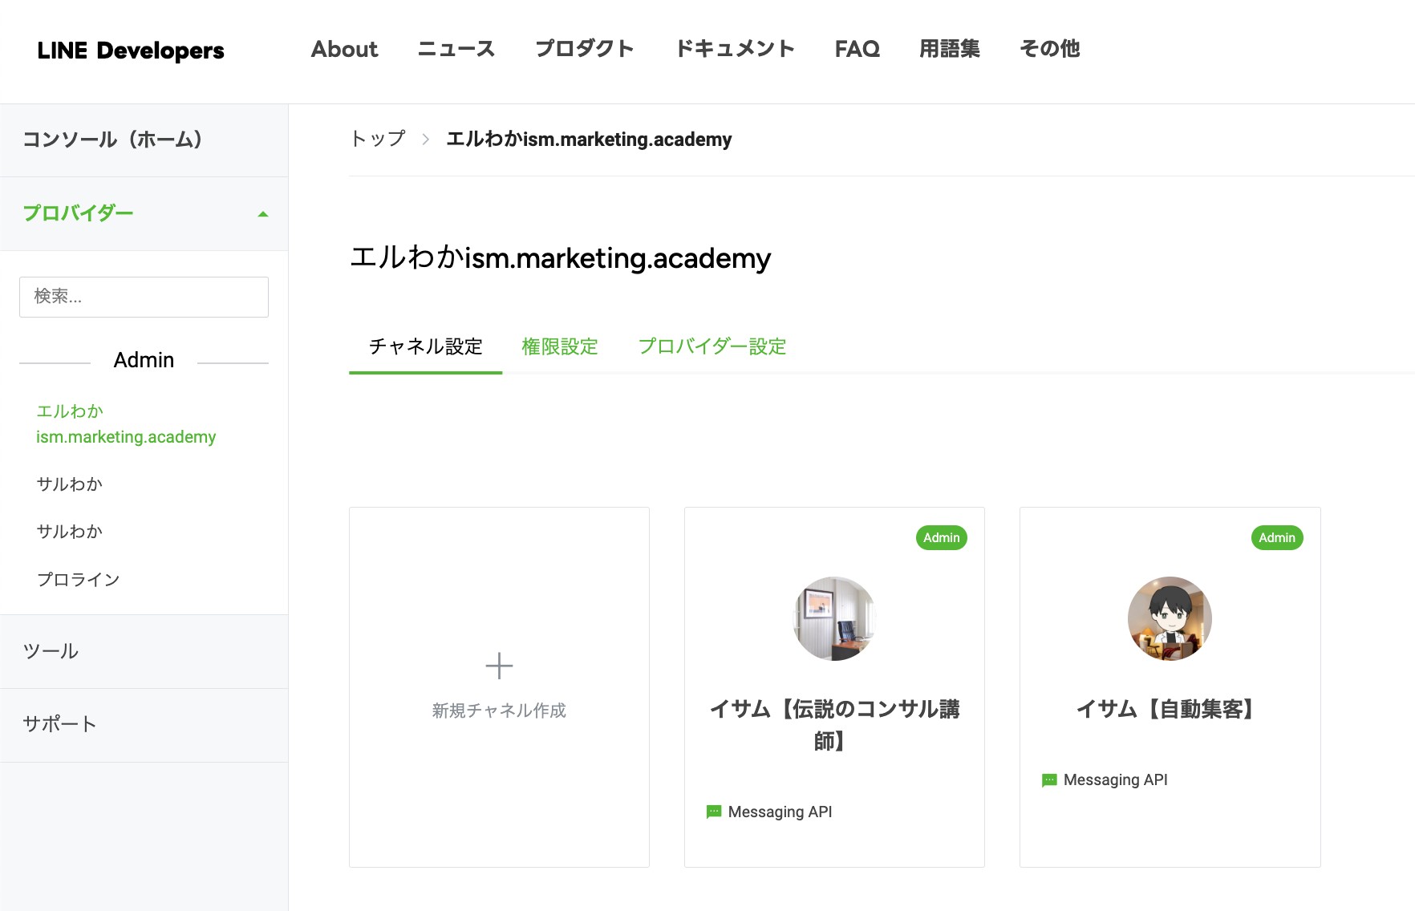Open channel イサム【自動集客】 title
This screenshot has width=1415, height=911.
click(x=1170, y=709)
